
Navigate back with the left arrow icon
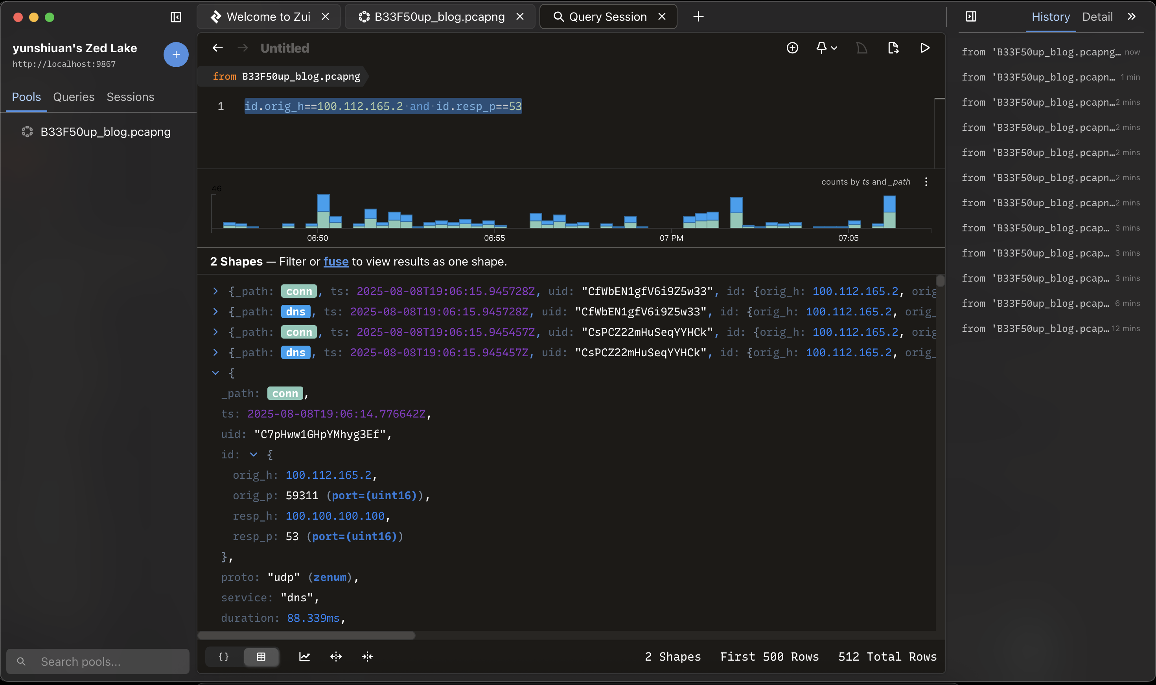coord(217,48)
